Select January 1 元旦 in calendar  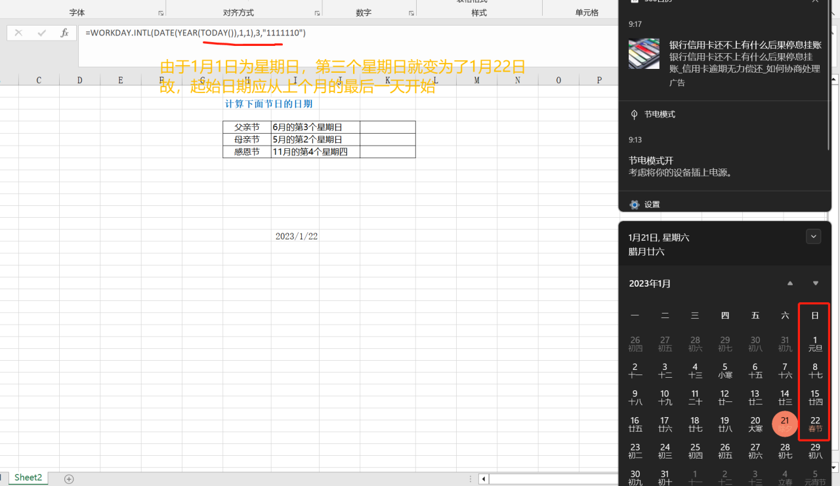tap(815, 344)
